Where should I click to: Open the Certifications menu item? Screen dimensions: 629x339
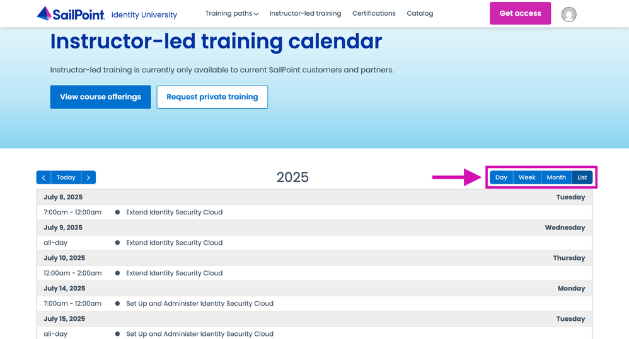click(x=374, y=13)
